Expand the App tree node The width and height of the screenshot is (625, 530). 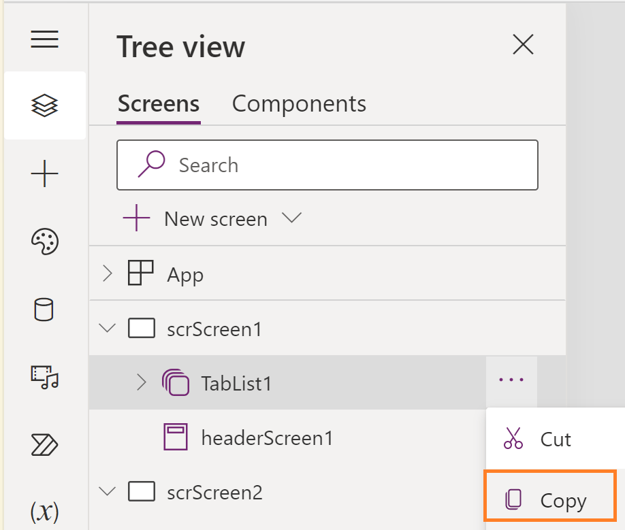[x=107, y=274]
